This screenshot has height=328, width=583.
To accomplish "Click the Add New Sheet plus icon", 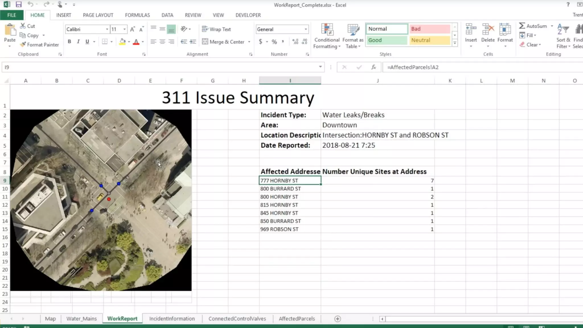I will [338, 319].
